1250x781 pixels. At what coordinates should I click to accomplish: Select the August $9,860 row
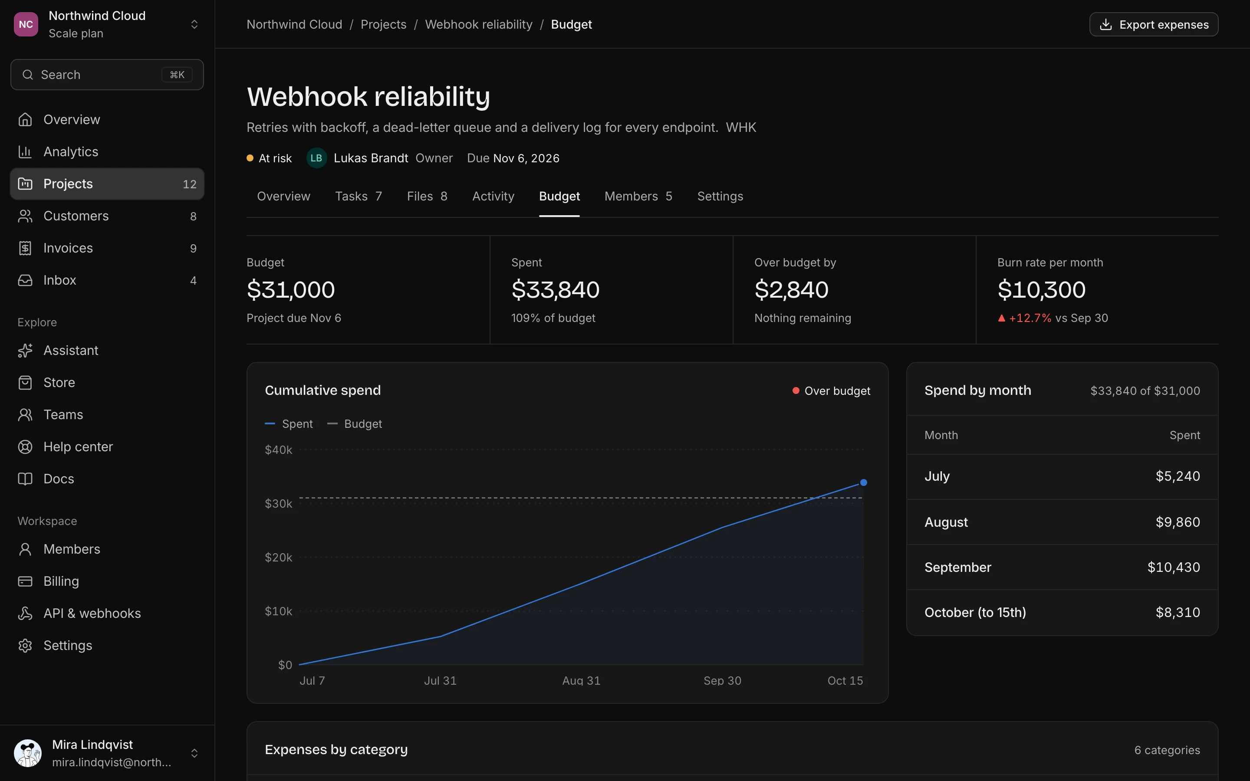point(1062,522)
